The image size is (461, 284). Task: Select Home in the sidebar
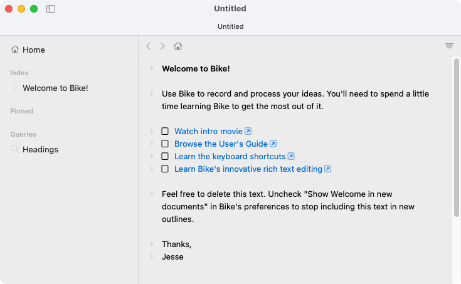pos(34,50)
